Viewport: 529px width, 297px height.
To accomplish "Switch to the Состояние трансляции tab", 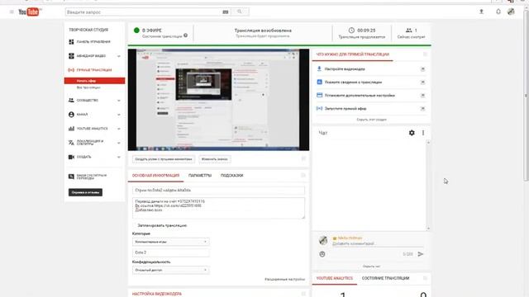I will tap(386, 278).
